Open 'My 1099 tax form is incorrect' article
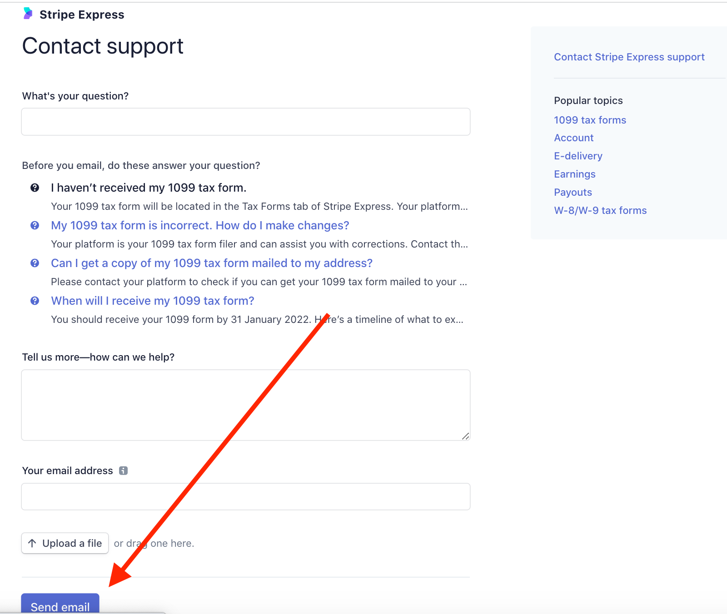This screenshot has width=727, height=614. click(200, 225)
